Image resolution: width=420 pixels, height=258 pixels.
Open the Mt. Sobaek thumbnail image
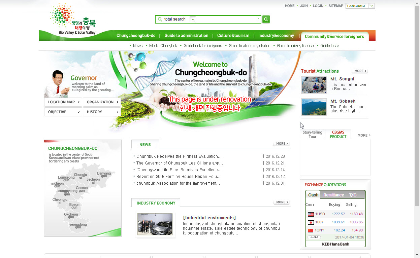click(314, 107)
